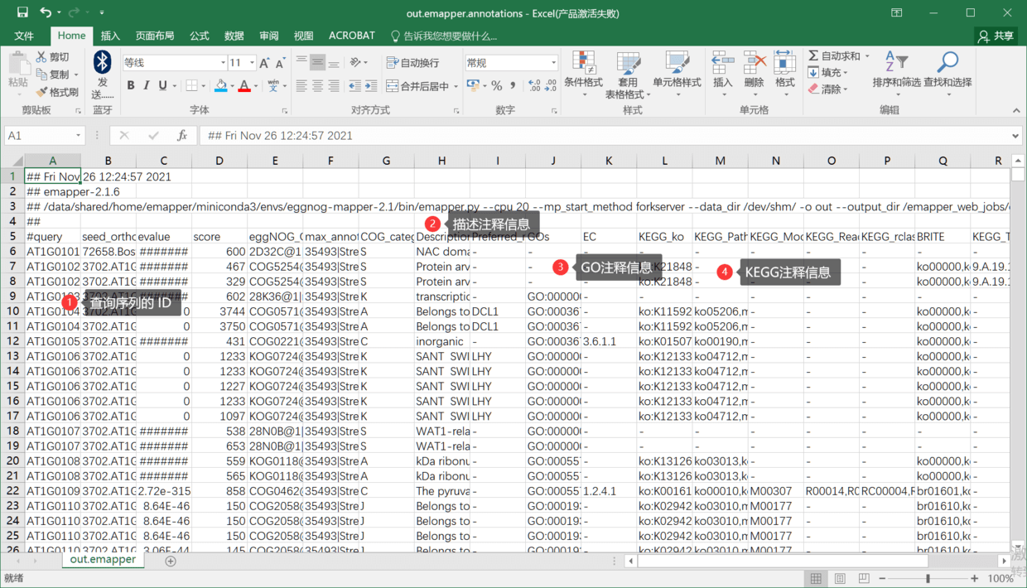This screenshot has height=588, width=1027.
Task: Click the phonetic guide (wén) icon
Action: pos(273,85)
